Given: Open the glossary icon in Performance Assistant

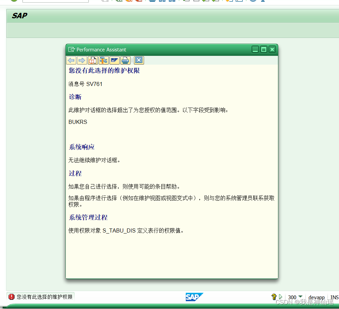Looking at the screenshot, I should click(x=114, y=60).
